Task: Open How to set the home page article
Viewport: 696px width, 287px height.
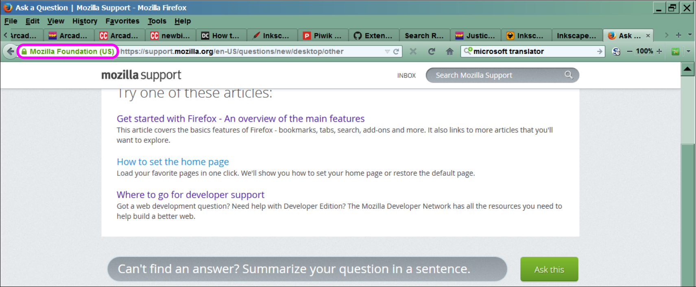Action: 173,162
